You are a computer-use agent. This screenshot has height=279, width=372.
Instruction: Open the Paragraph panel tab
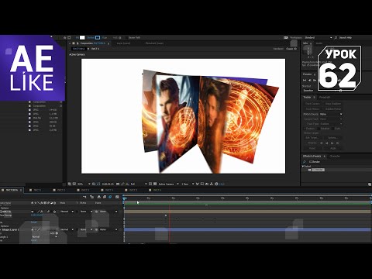(x=325, y=97)
